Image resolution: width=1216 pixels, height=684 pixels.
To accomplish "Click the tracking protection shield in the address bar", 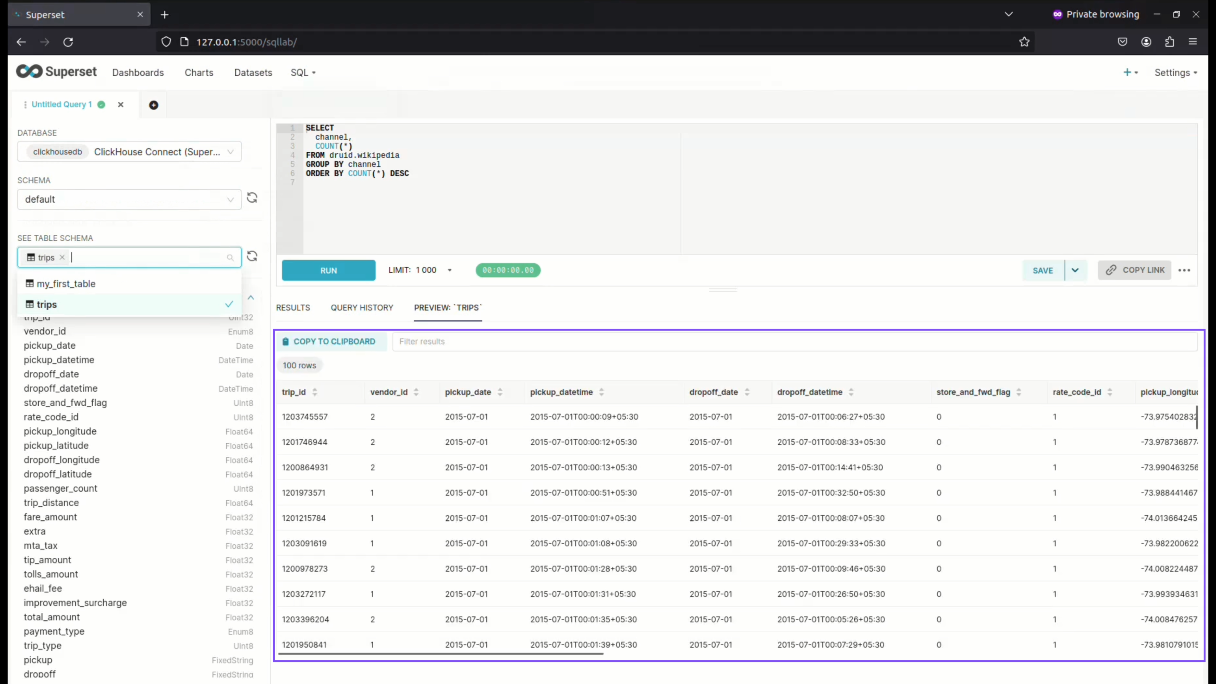I will (166, 41).
